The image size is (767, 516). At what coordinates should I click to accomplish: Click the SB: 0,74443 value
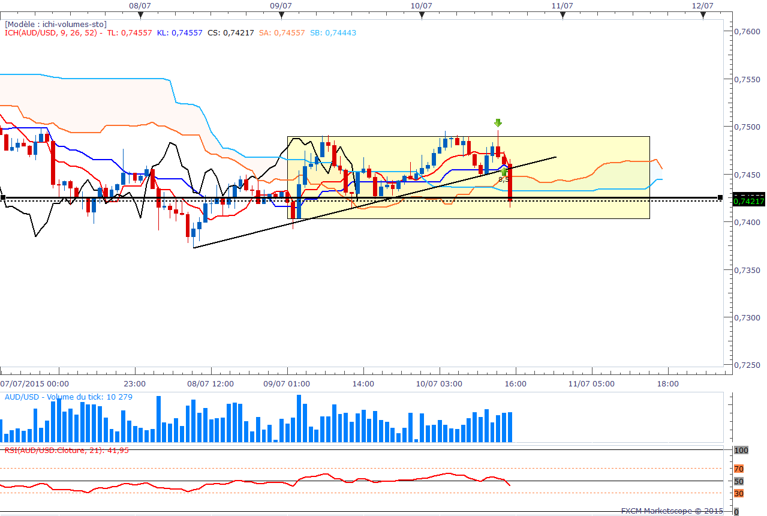pyautogui.click(x=333, y=32)
